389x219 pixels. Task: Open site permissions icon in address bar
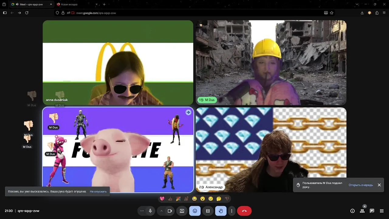pos(69,13)
